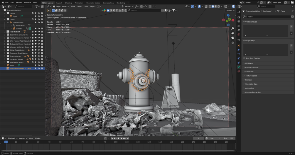Click the pin icon in Properties breadcrumb
The width and height of the screenshot is (295, 155).
(292, 11)
